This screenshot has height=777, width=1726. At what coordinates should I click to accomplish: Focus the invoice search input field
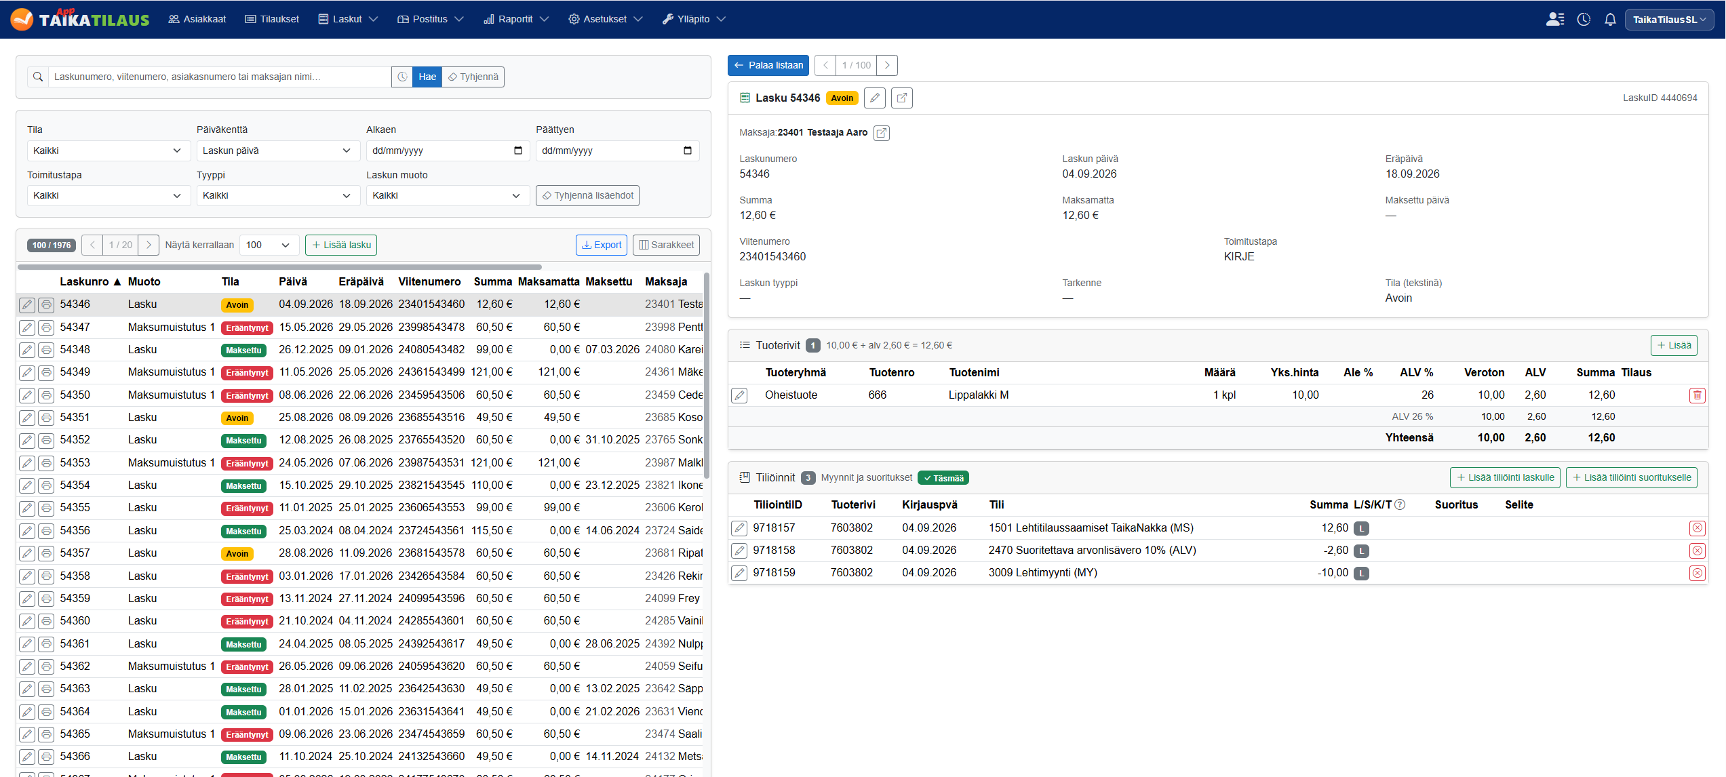220,77
